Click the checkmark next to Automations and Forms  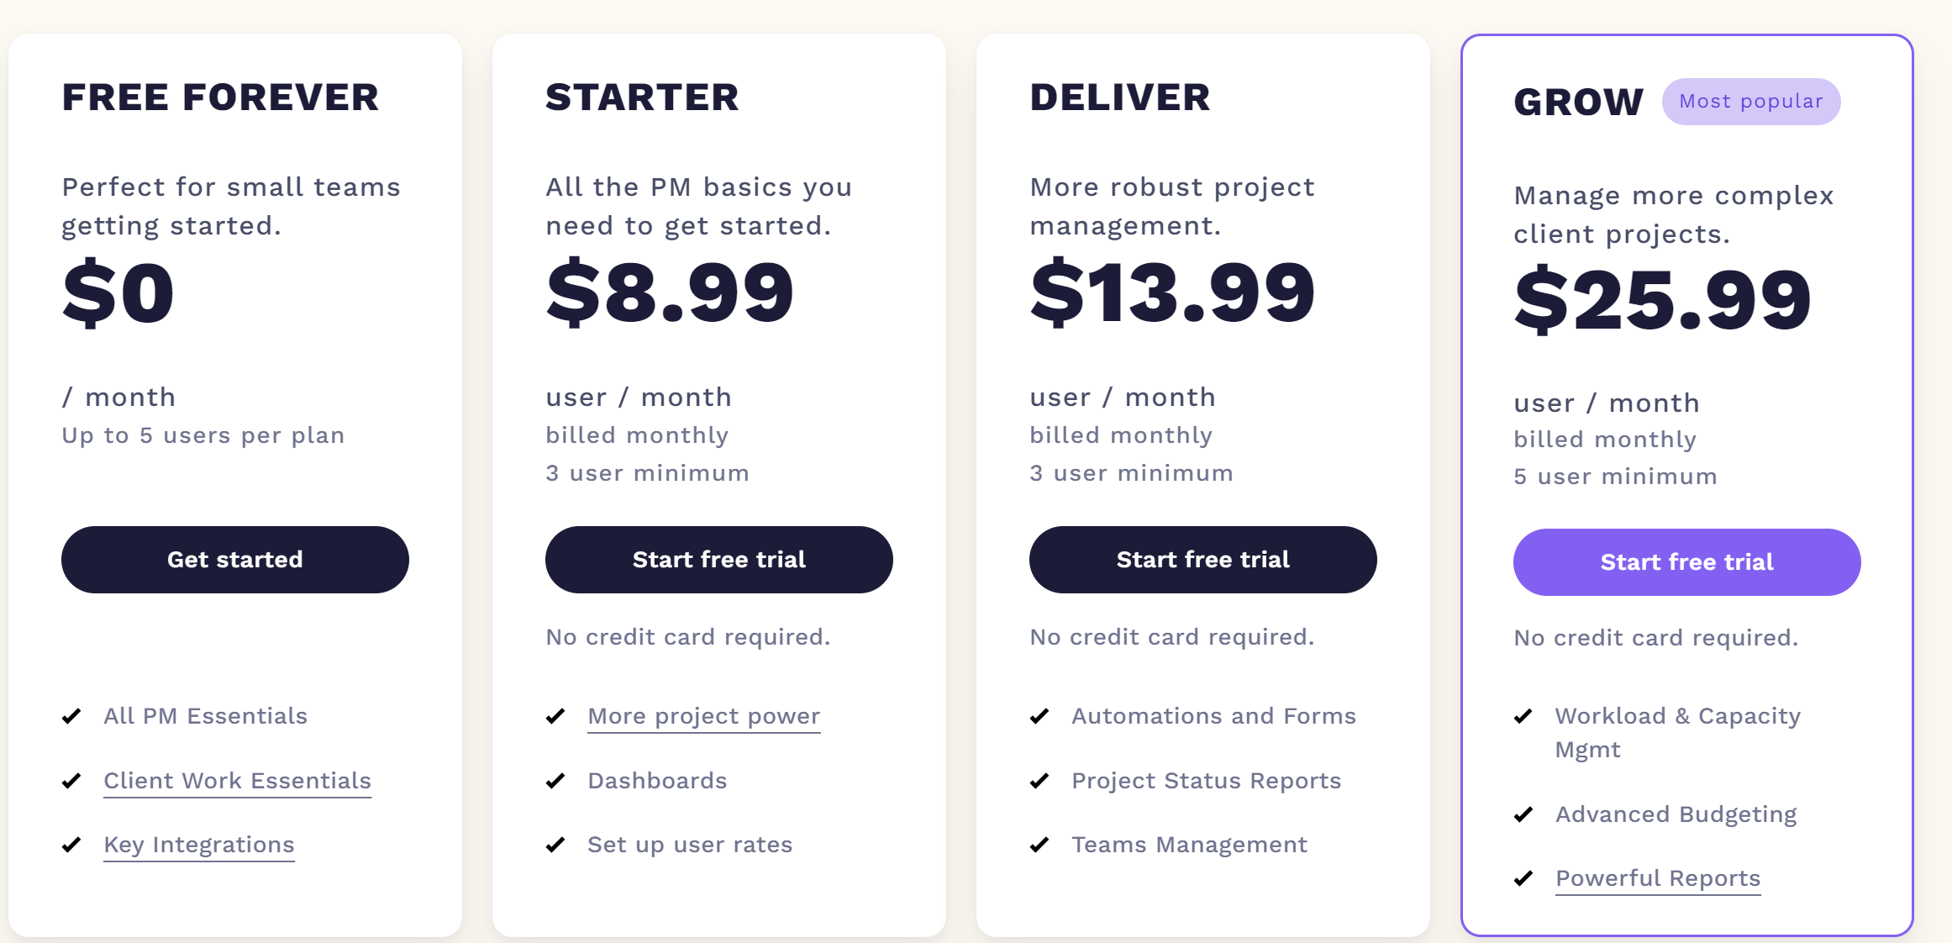1040,717
